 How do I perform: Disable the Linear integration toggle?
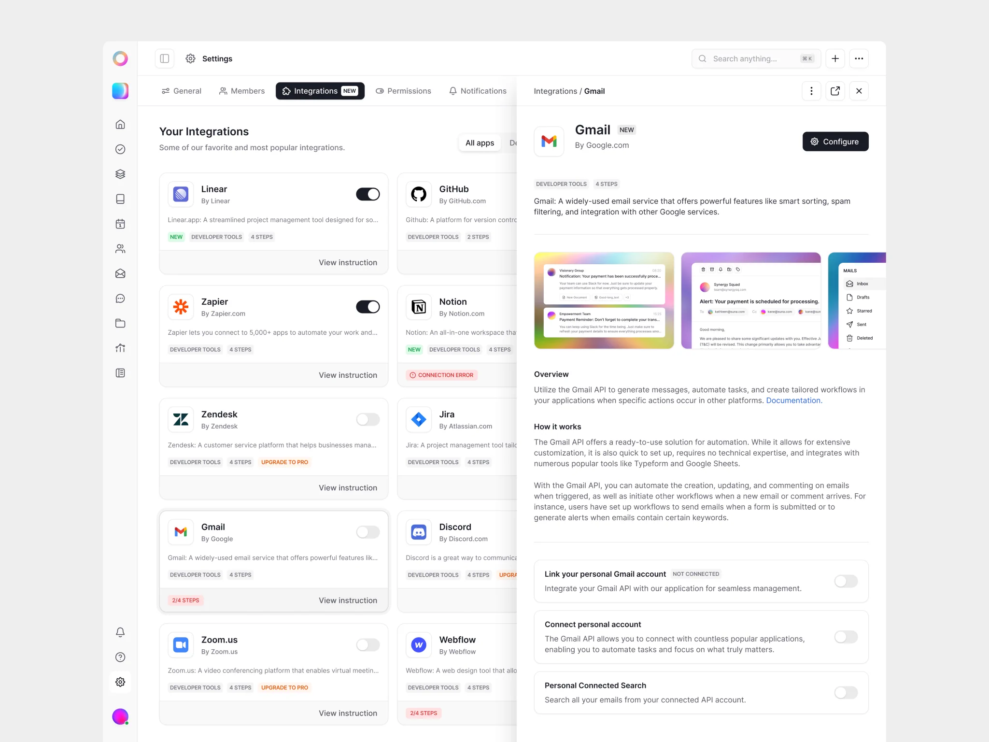pyautogui.click(x=368, y=194)
